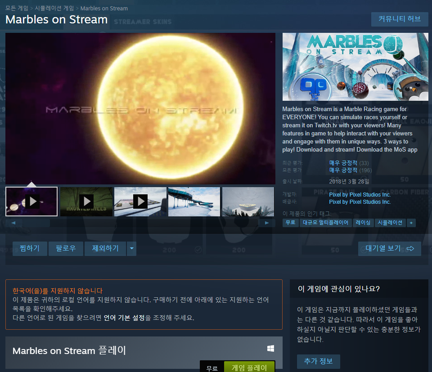Select the ice arena screenshot thumbnail
Viewport: 432px width, 372px height.
248,202
